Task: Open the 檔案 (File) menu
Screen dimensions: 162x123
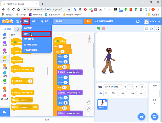Action: [x=26, y=21]
